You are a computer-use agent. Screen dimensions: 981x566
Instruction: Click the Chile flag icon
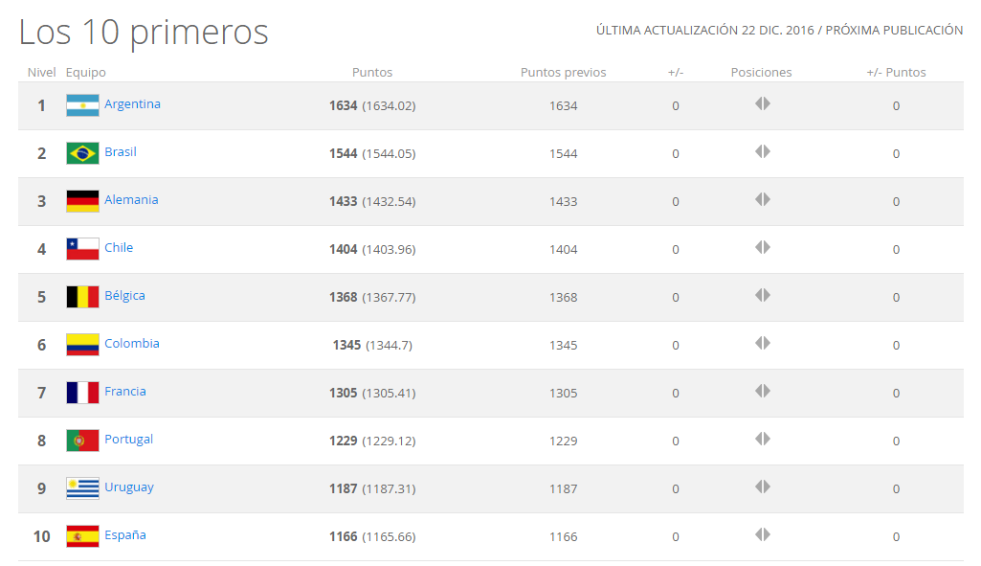[82, 249]
